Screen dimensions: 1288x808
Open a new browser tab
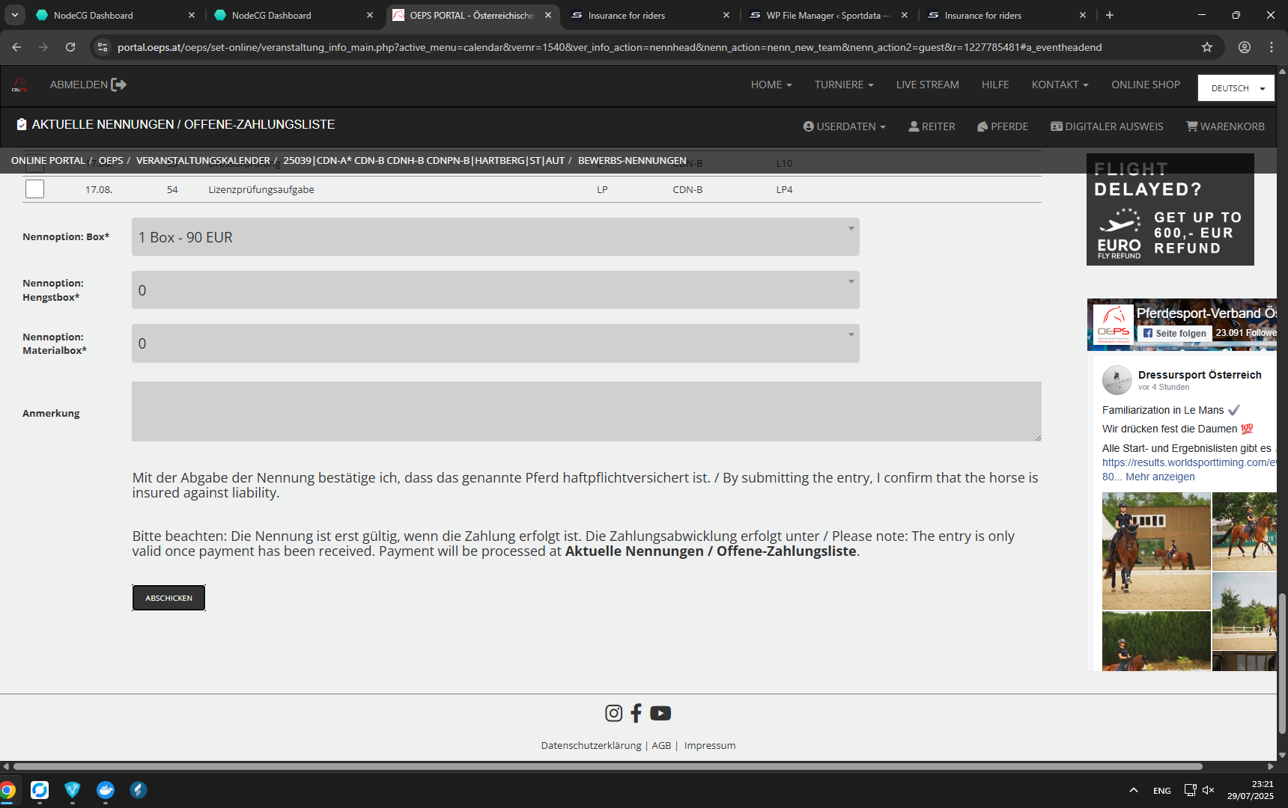(x=1110, y=15)
